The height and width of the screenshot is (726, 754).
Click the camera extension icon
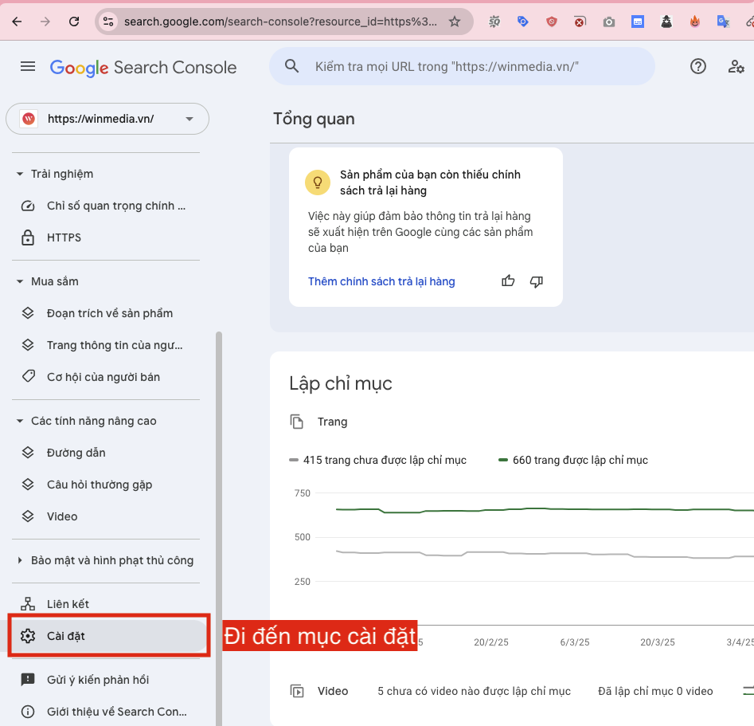click(x=609, y=22)
